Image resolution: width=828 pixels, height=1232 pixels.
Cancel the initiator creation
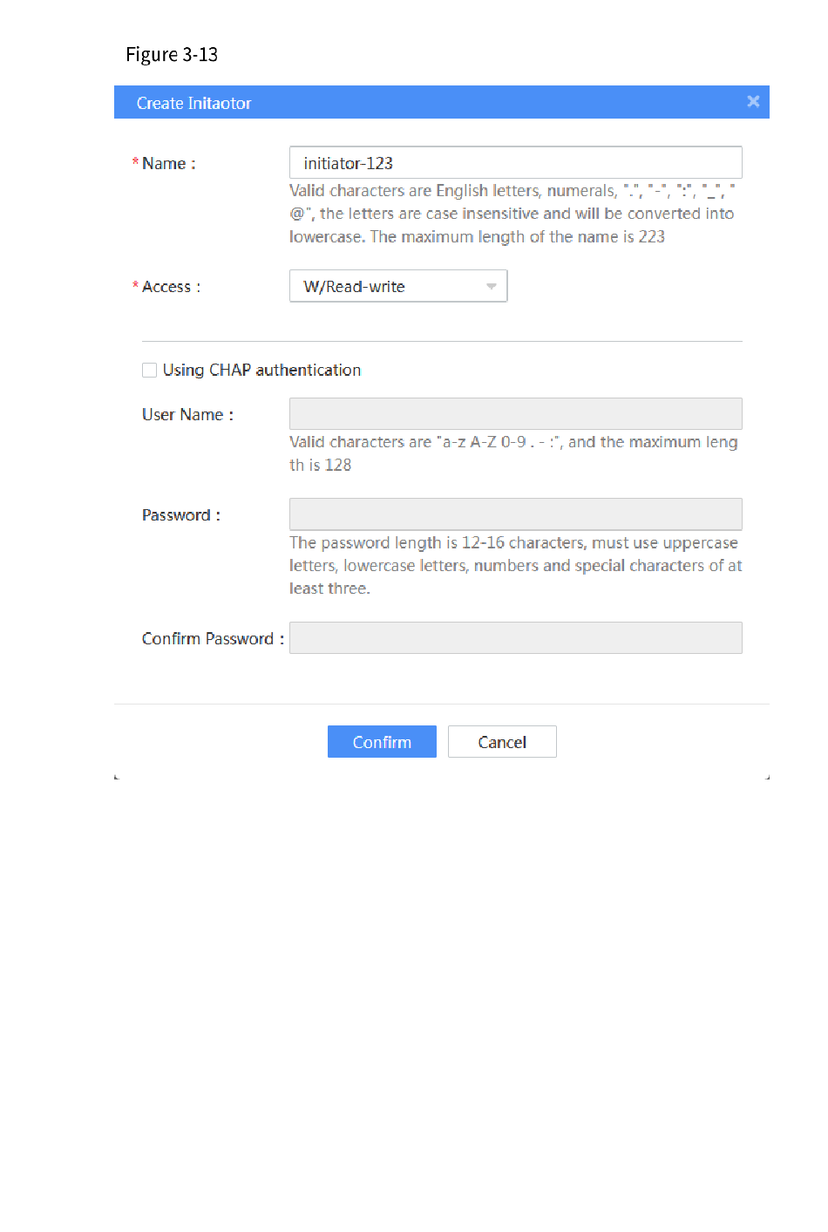tap(502, 742)
